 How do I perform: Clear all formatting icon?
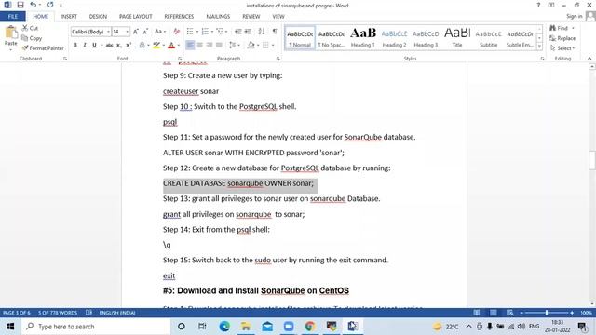click(x=176, y=32)
